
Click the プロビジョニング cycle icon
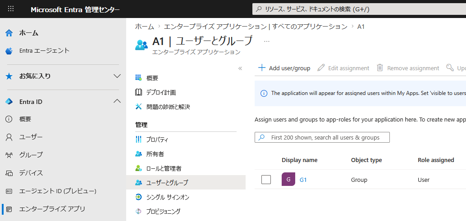click(x=138, y=212)
